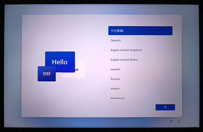This screenshot has height=132, width=203.
Task: Select the 中文(繁體) language option
Action: [x=140, y=31]
